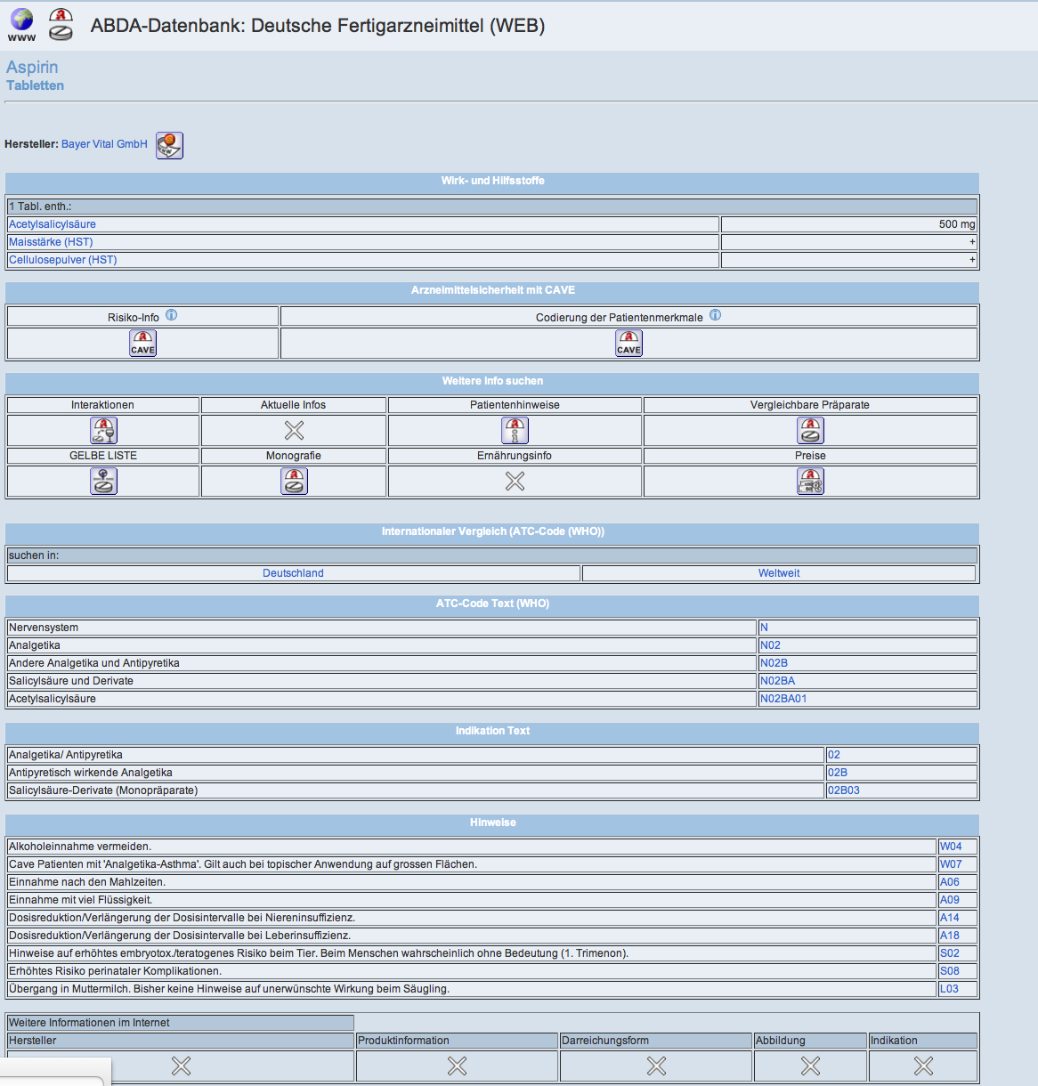The width and height of the screenshot is (1038, 1086).
Task: Open the manufacturer info icon beside Bayer Vital GmbH
Action: coord(169,145)
